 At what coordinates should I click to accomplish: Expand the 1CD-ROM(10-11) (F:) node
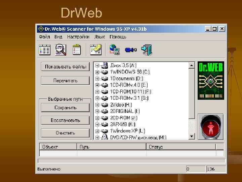pyautogui.click(x=97, y=92)
